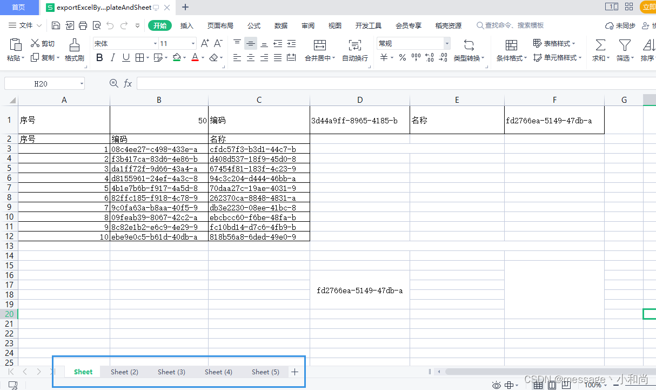Open the File (文件) menu

tap(25, 25)
